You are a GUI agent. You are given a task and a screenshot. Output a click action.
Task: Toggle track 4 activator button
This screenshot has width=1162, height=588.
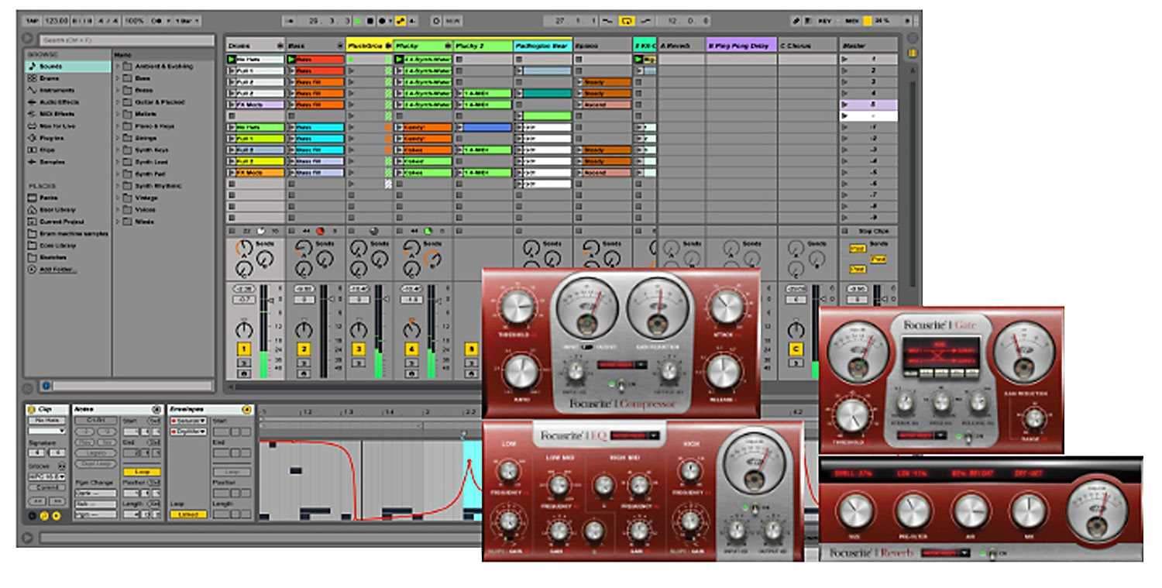[411, 349]
